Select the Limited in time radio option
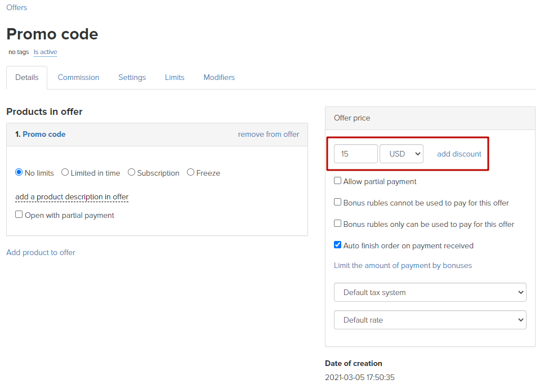The image size is (544, 384). coord(65,172)
